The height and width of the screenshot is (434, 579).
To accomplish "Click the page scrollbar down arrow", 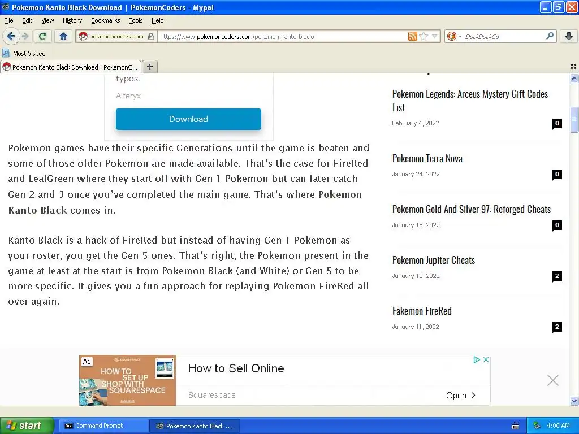I will 574,401.
